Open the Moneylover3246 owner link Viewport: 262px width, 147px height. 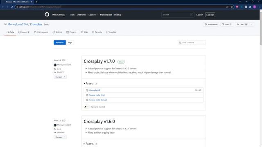(18, 24)
